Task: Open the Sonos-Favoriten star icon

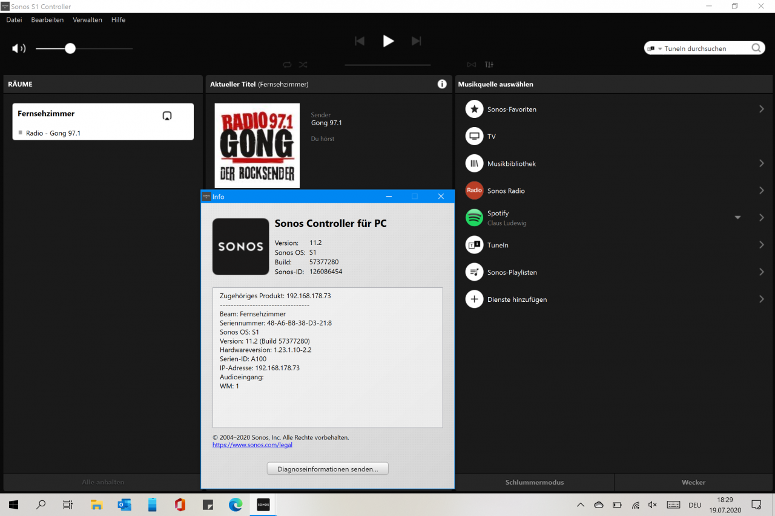Action: coord(474,109)
